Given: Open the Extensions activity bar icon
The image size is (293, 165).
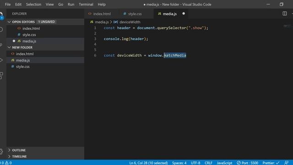Looking at the screenshot, I should coord(1,76).
